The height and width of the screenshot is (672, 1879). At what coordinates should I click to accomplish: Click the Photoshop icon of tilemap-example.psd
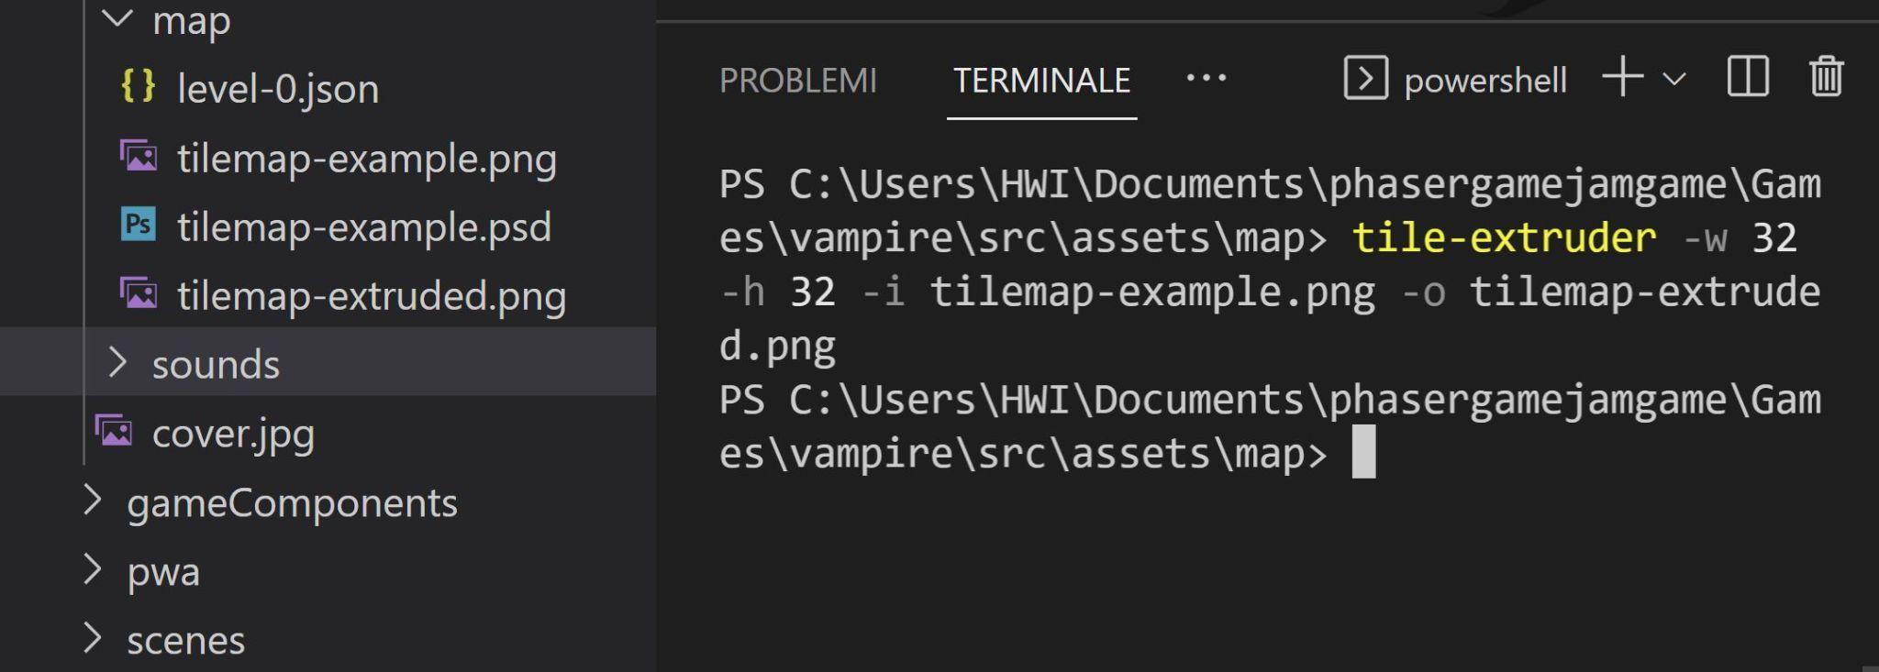pyautogui.click(x=139, y=225)
